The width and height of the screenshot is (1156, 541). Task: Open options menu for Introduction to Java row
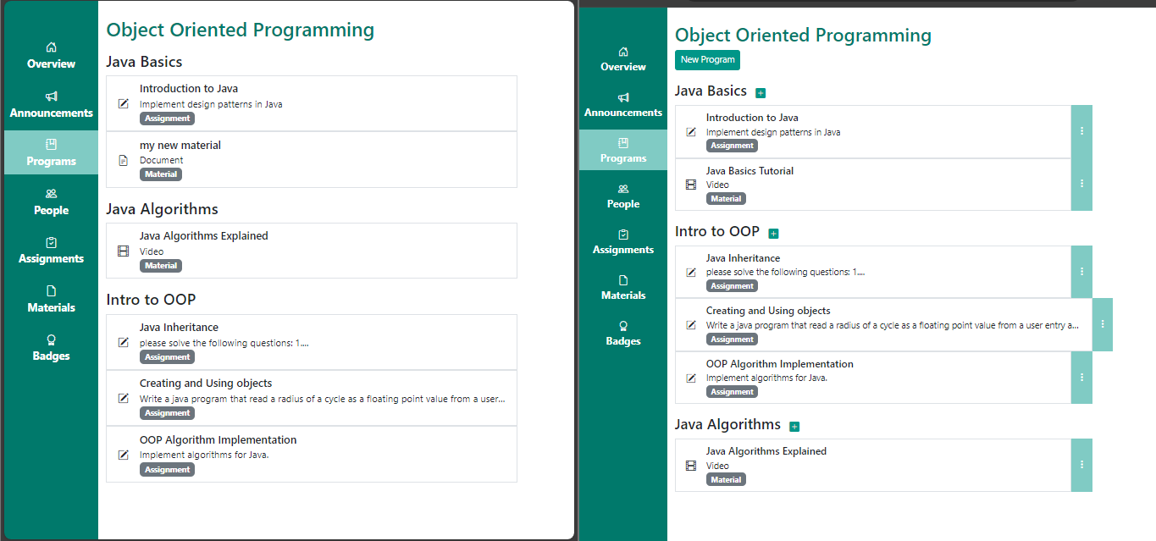click(1081, 131)
